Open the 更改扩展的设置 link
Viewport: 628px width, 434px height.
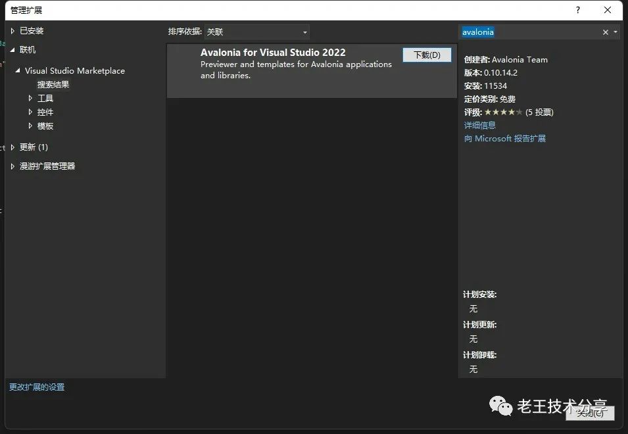tap(37, 387)
